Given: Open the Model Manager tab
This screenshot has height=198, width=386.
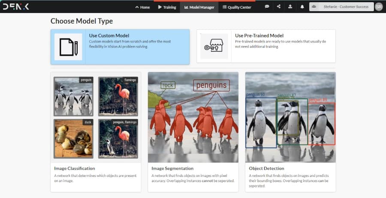Looking at the screenshot, I should pos(199,7).
